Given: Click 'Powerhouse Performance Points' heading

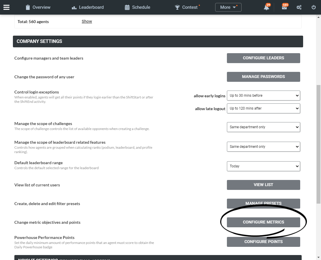Looking at the screenshot, I should [x=45, y=238].
